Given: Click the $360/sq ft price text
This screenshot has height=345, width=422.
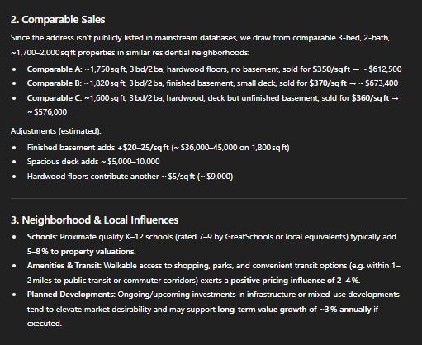Looking at the screenshot, I should [x=371, y=98].
